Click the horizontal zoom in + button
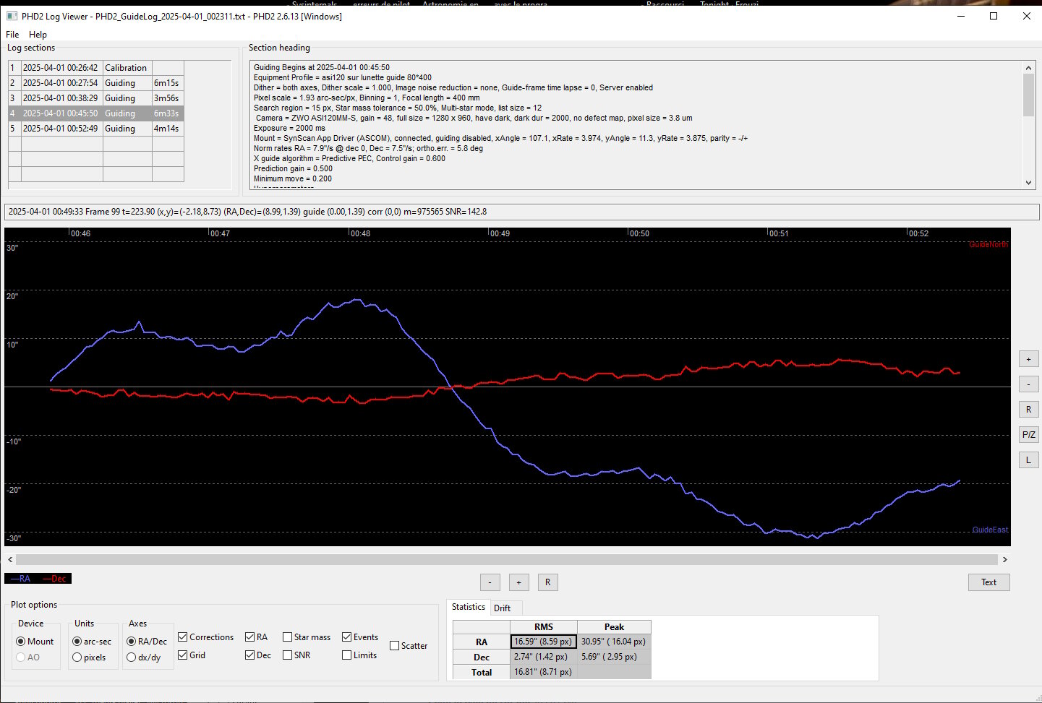The height and width of the screenshot is (703, 1042). [518, 582]
